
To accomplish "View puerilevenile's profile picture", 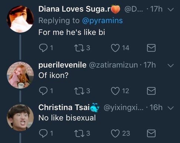I will (x=20, y=75).
